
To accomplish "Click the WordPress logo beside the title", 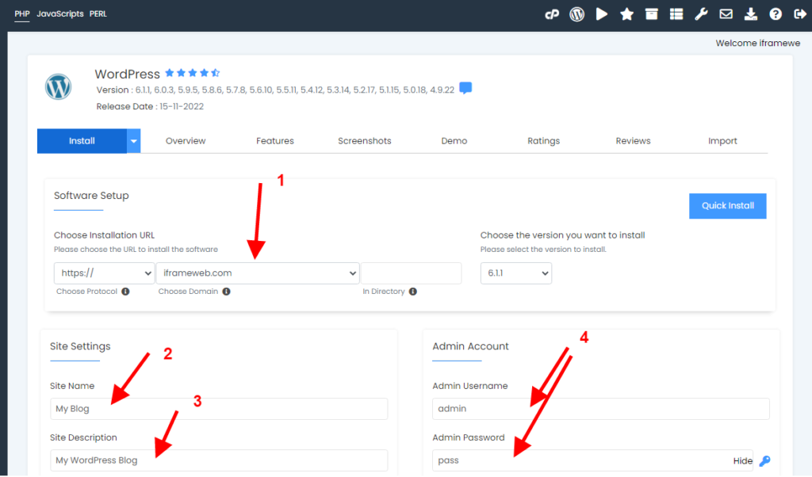I will (x=58, y=87).
